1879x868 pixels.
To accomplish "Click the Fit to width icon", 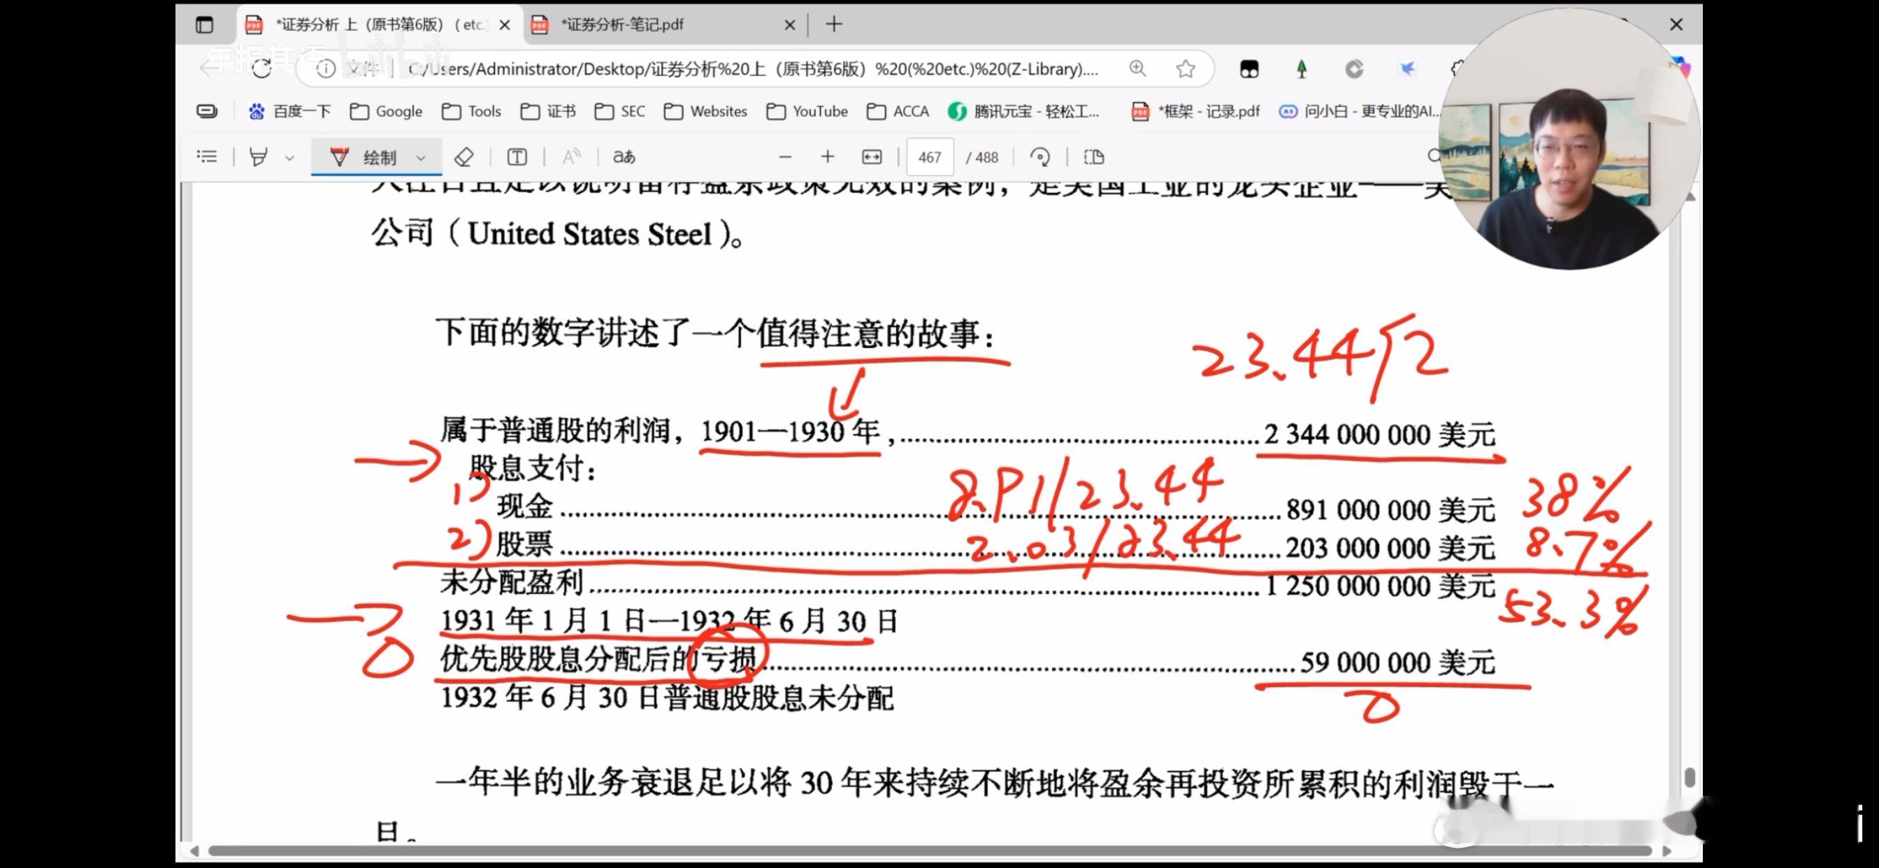I will click(872, 157).
